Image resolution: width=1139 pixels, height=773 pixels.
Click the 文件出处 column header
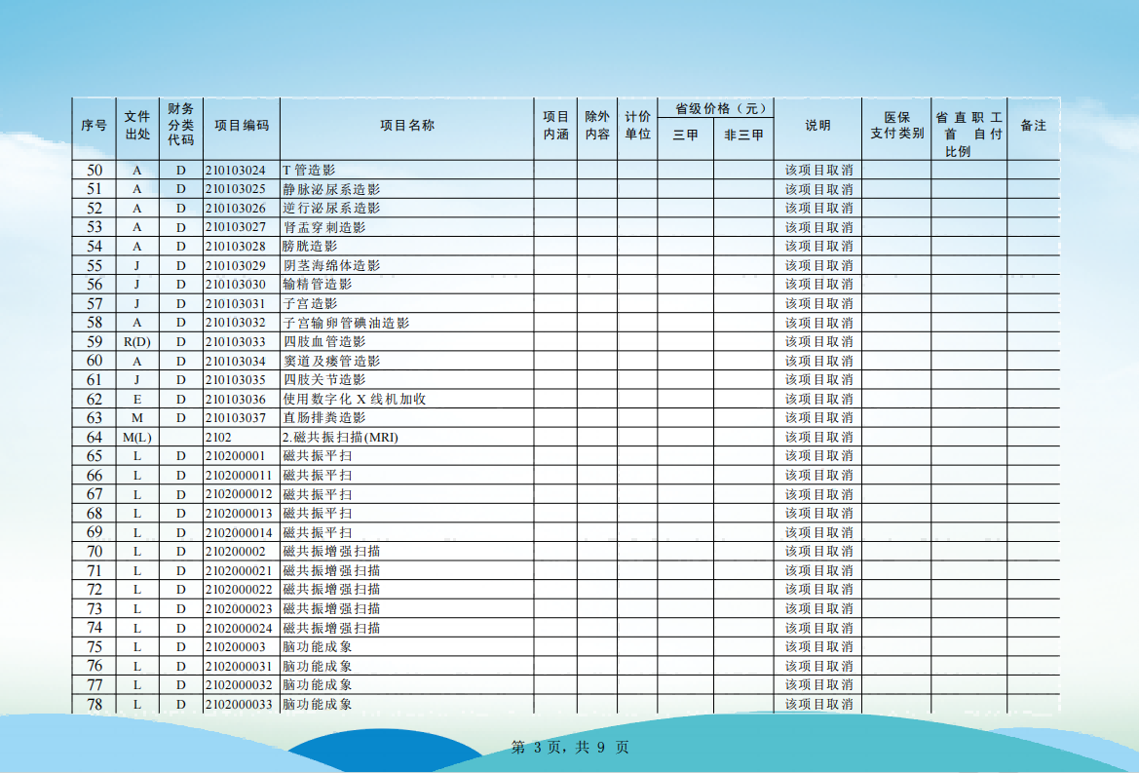[136, 126]
